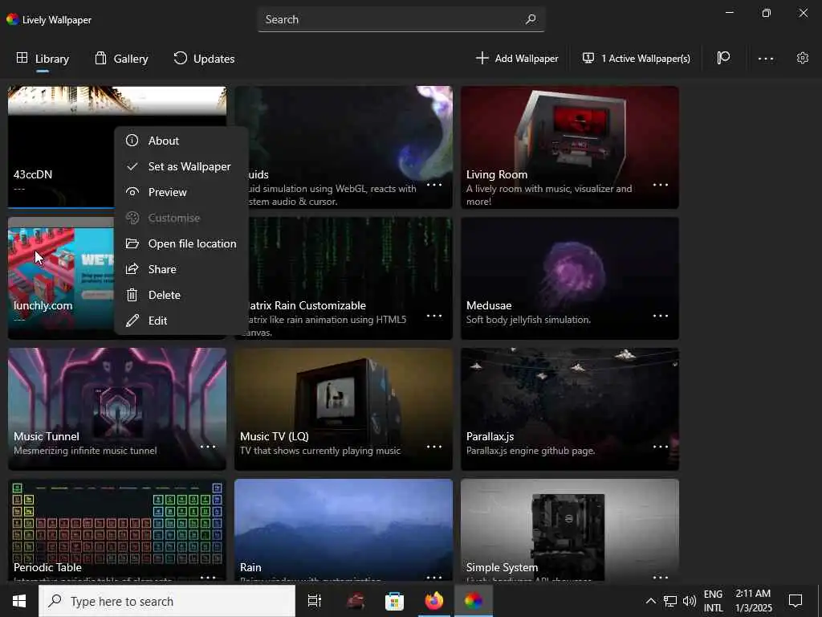Click the trash can icon beside Delete
The height and width of the screenshot is (617, 822).
pyautogui.click(x=132, y=295)
